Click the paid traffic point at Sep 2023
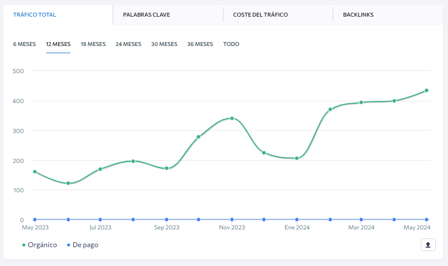The width and height of the screenshot is (448, 266). point(166,219)
